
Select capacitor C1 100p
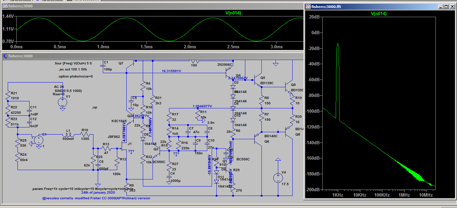(102, 66)
